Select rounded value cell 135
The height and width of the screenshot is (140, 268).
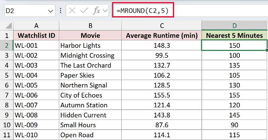(234, 65)
